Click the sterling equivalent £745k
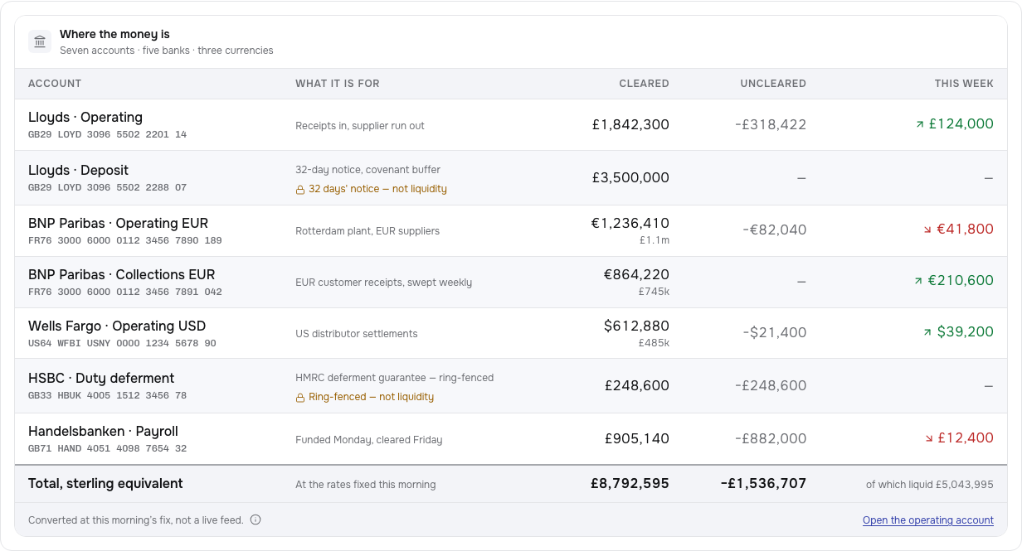 pos(654,292)
